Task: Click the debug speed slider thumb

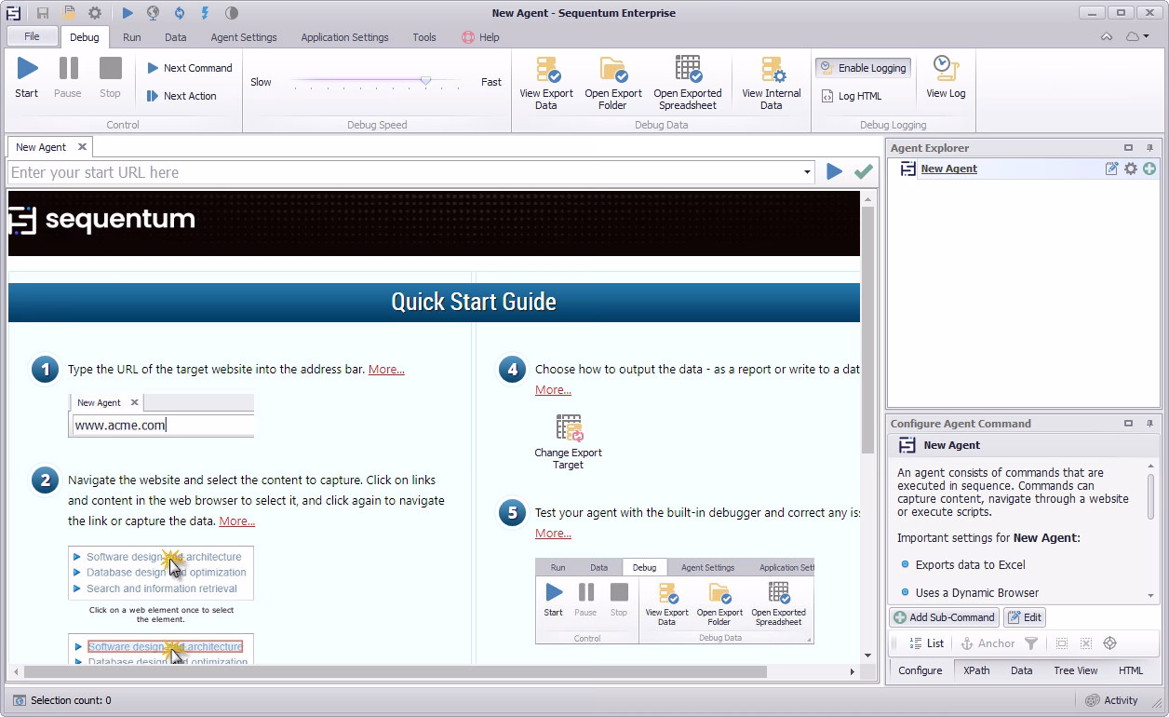Action: pyautogui.click(x=426, y=81)
